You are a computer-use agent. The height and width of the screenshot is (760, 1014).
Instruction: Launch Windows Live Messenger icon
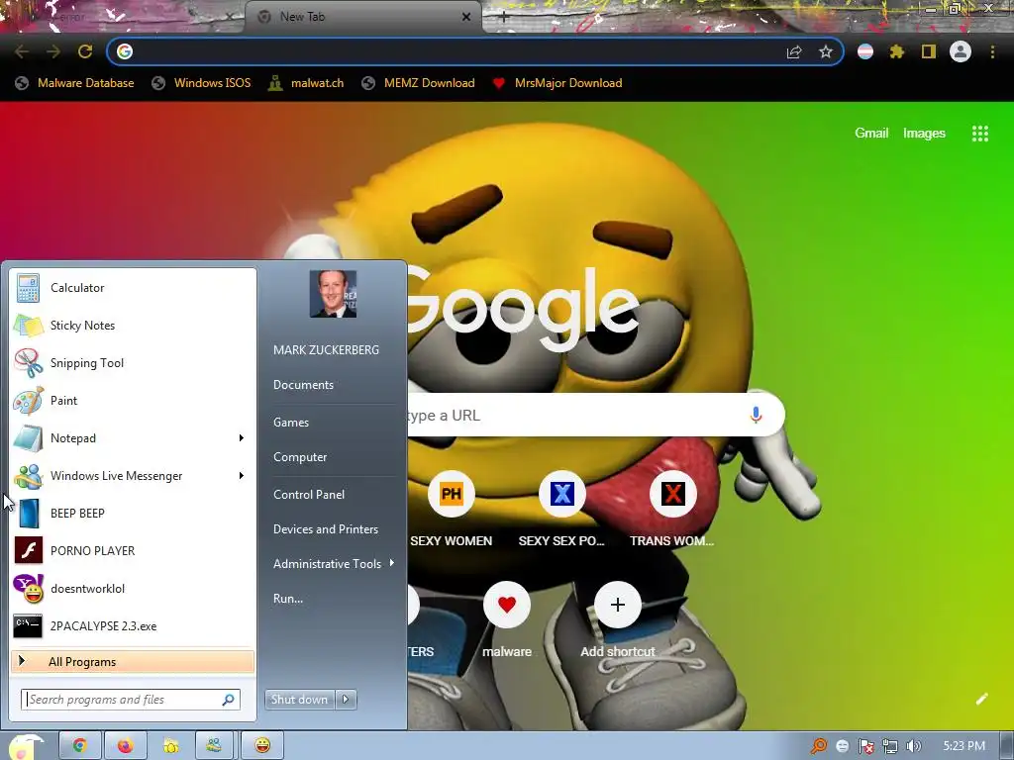(28, 476)
